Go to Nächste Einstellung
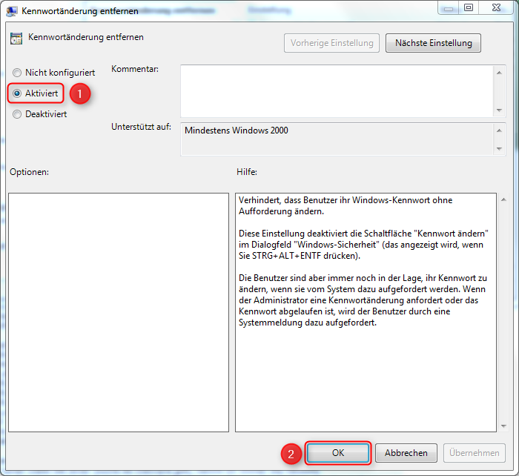 [x=433, y=43]
